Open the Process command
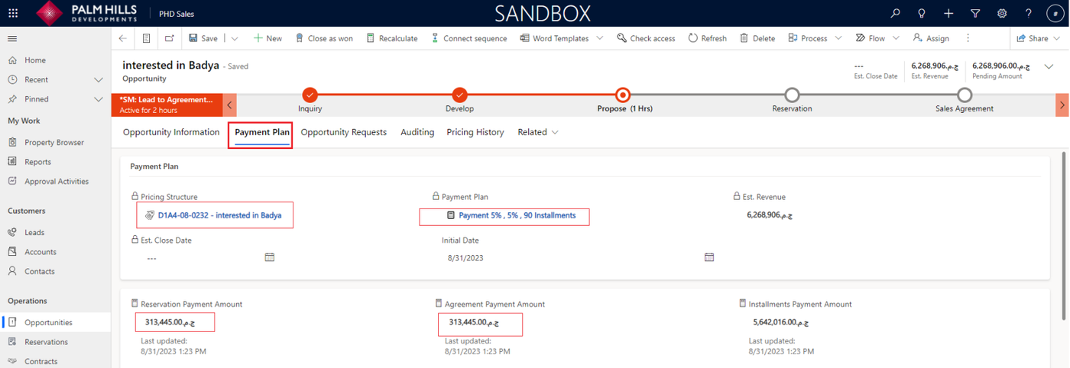 coord(807,38)
